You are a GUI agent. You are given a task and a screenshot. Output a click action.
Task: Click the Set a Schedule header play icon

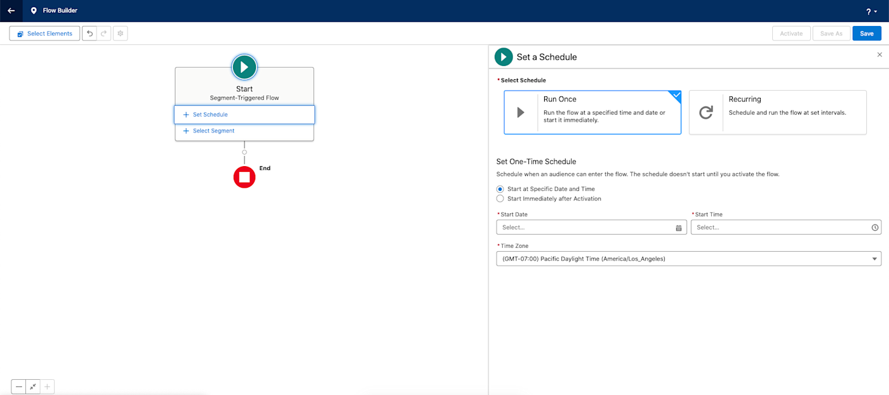[x=504, y=57]
